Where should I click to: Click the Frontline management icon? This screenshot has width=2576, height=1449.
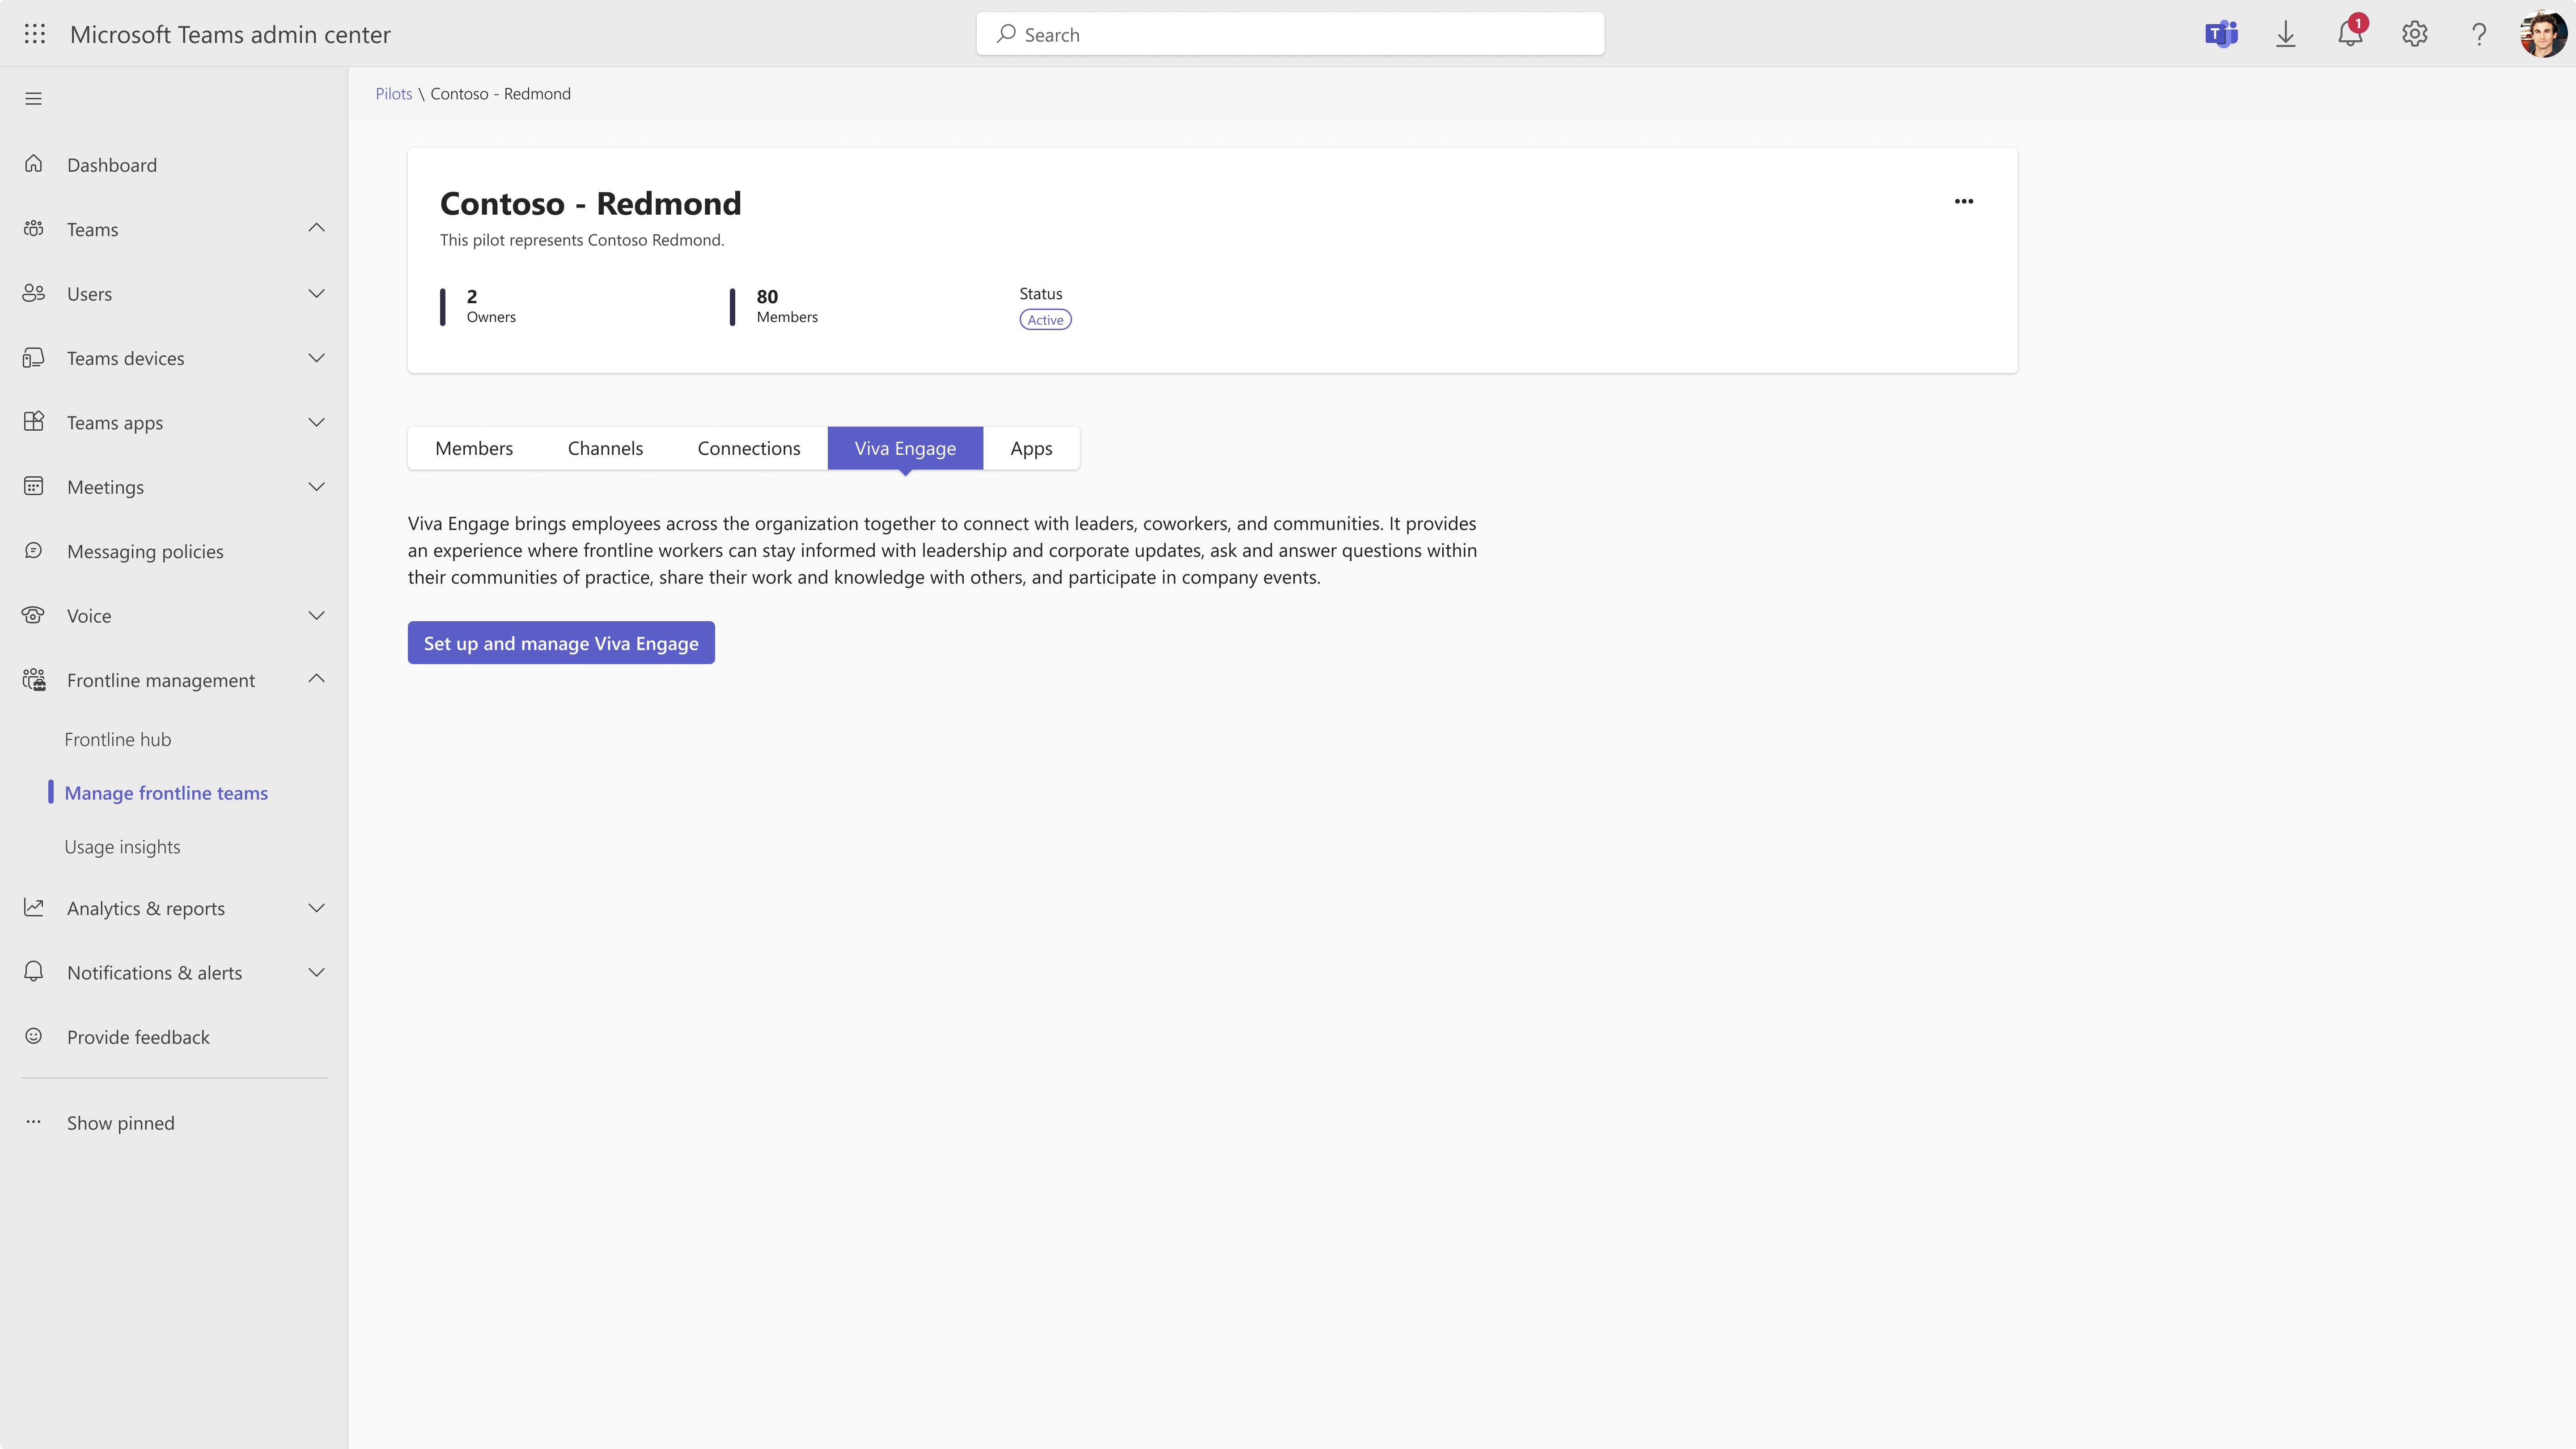click(33, 679)
